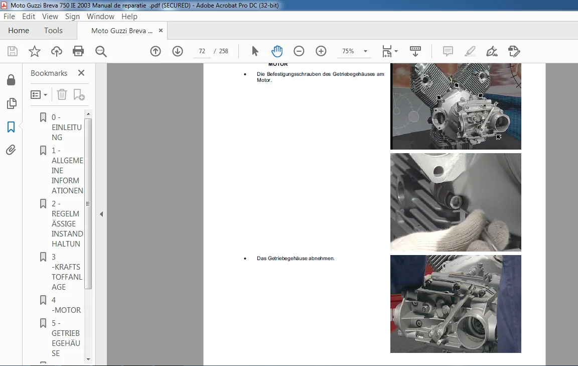Click the stamp tool icon
Viewport: 578px width, 366px height.
(514, 51)
